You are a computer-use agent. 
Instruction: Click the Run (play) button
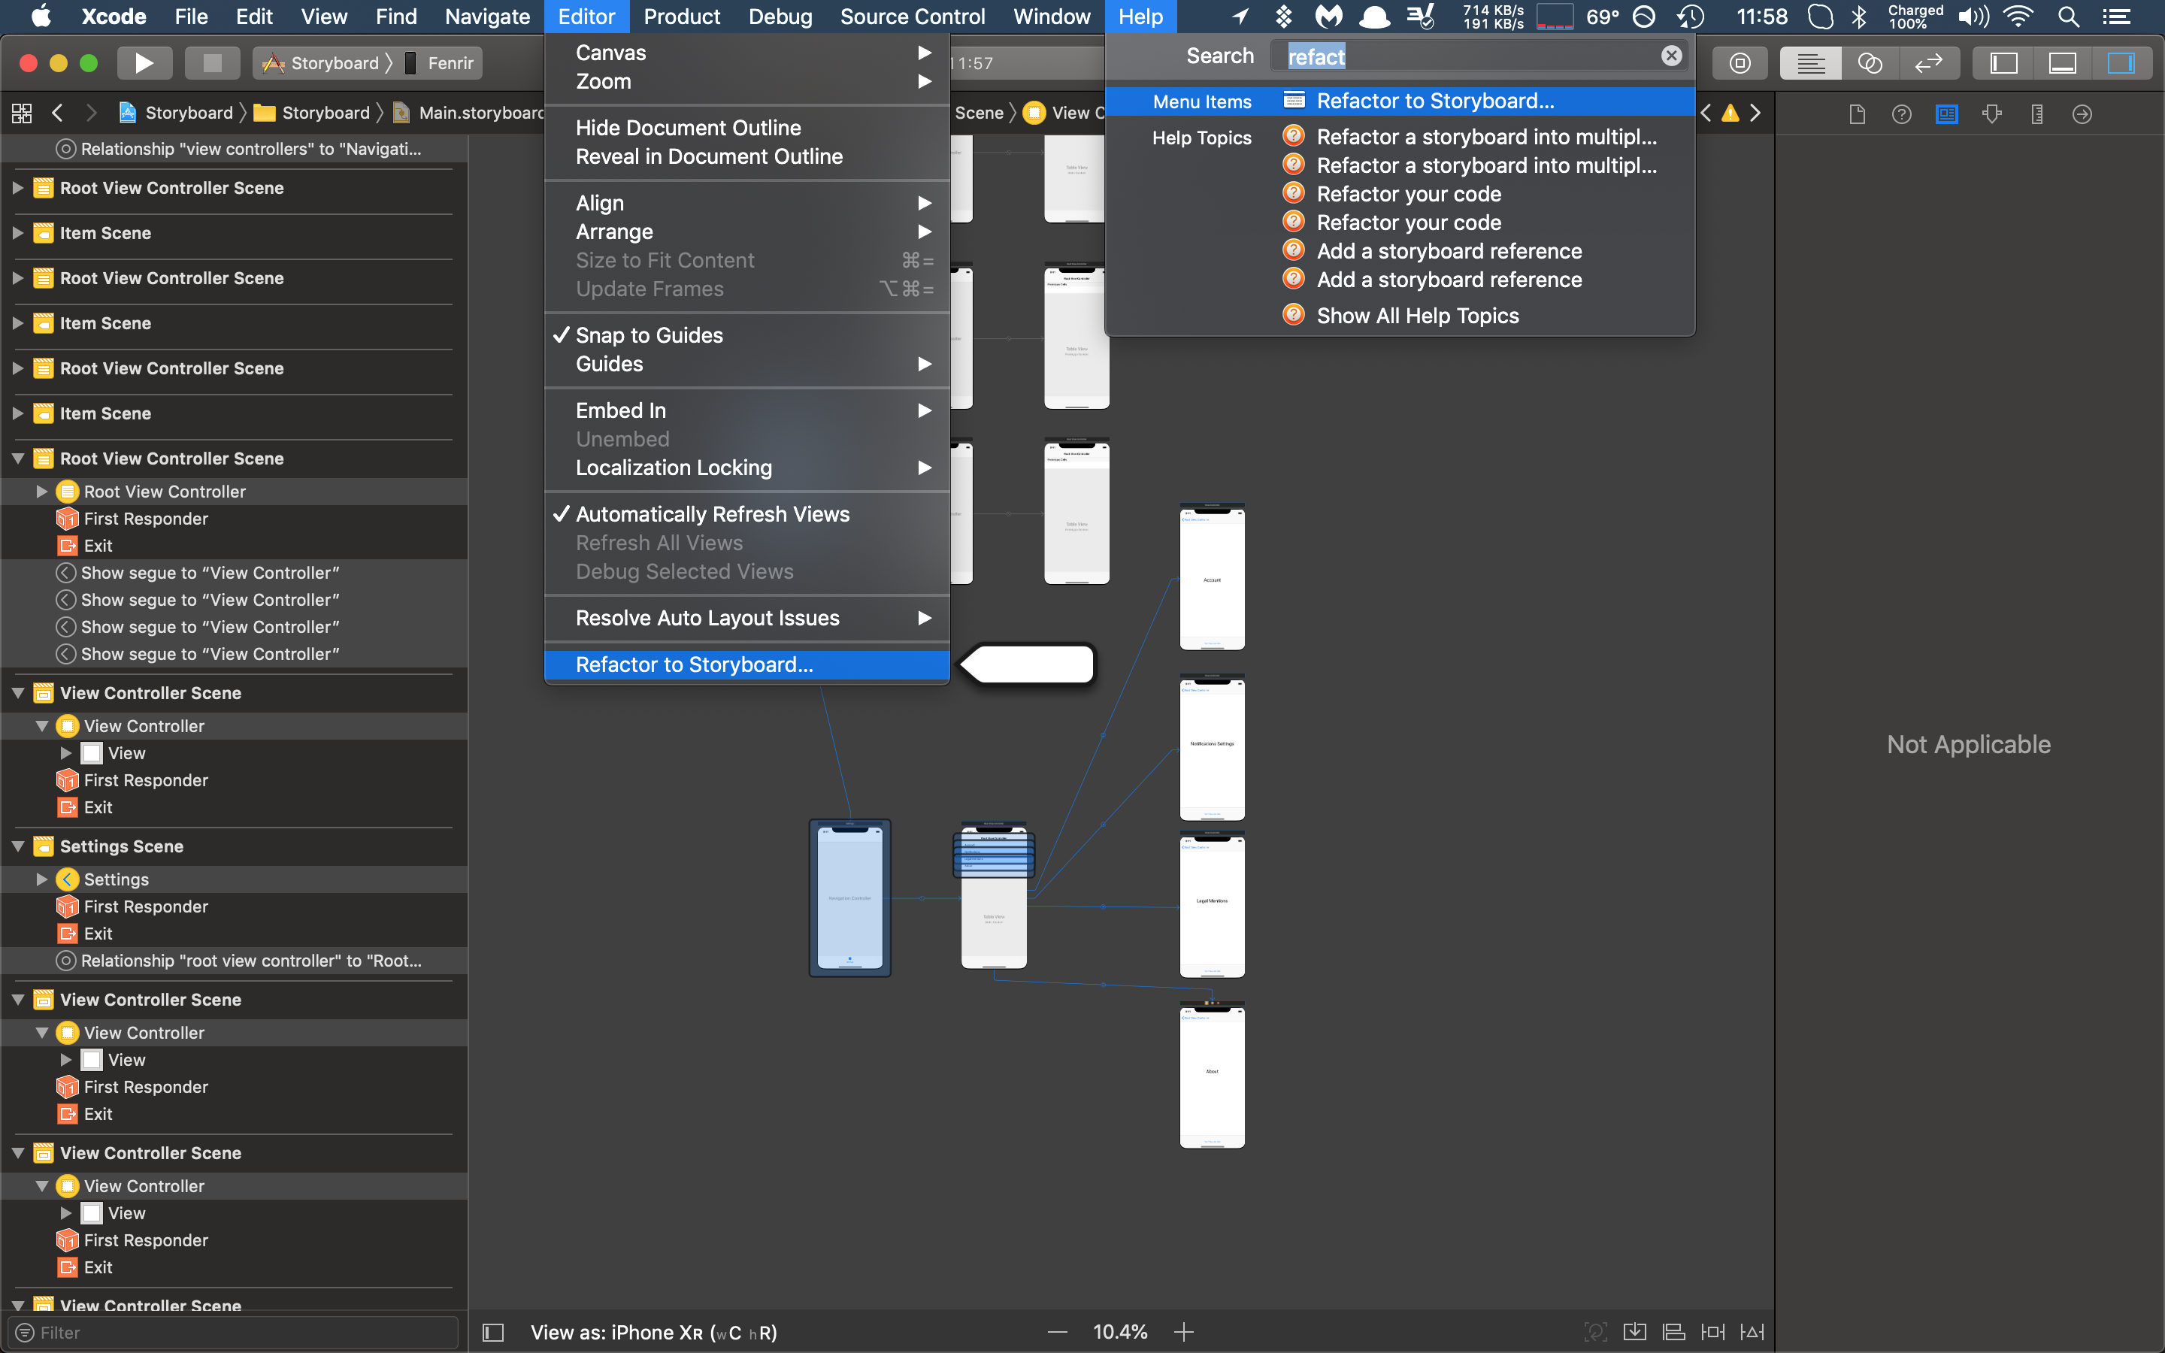[x=143, y=62]
